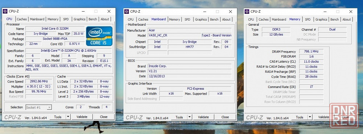
Task: Click Close button in Mainboard window
Action: pos(225,117)
